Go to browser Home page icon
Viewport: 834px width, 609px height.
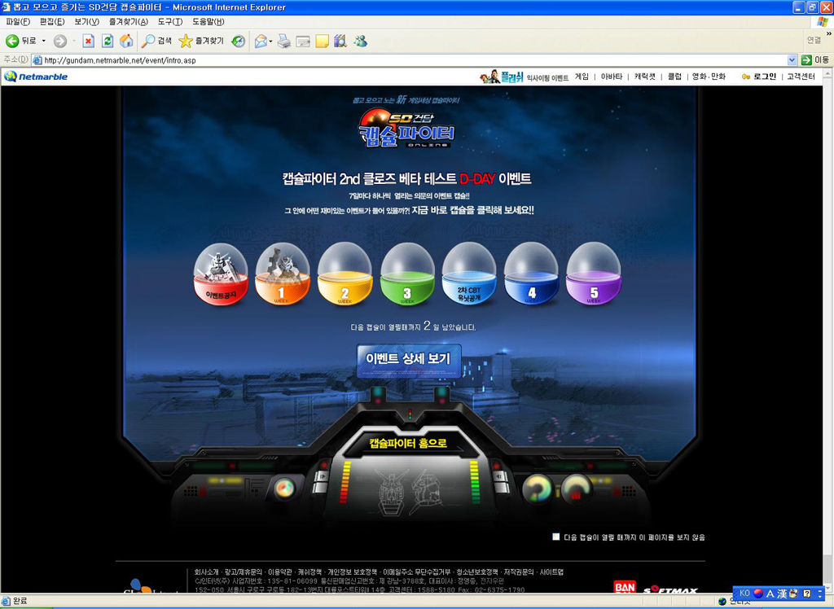pyautogui.click(x=126, y=41)
